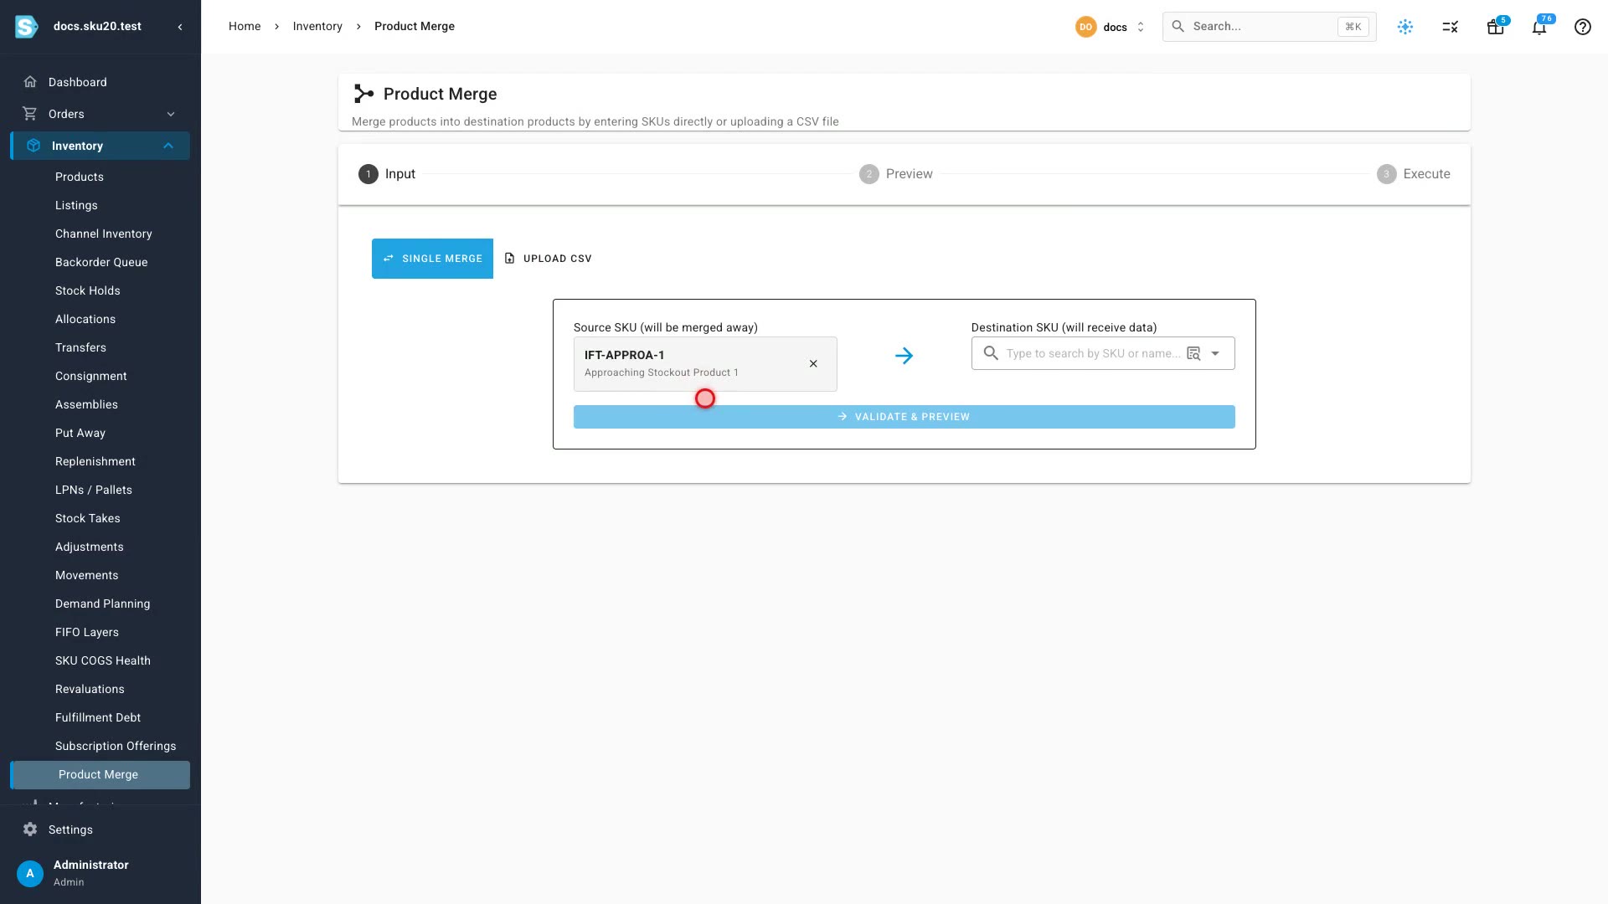Clear the IFT-APPROA-1 source SKU

coord(813,364)
